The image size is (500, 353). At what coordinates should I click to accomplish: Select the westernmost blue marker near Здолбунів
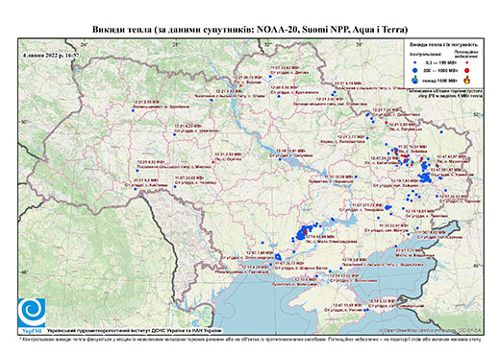[x=133, y=110]
